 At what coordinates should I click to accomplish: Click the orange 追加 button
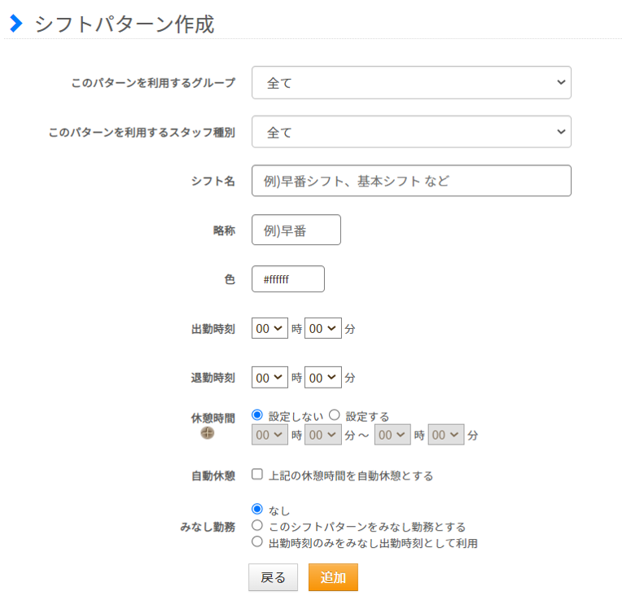point(333,577)
